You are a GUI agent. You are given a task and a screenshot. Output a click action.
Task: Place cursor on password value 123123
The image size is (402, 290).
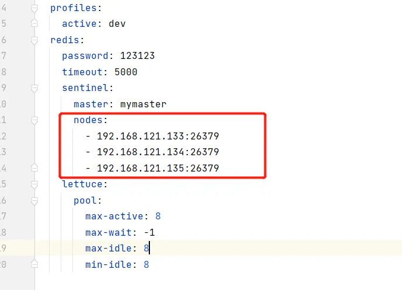pyautogui.click(x=138, y=55)
